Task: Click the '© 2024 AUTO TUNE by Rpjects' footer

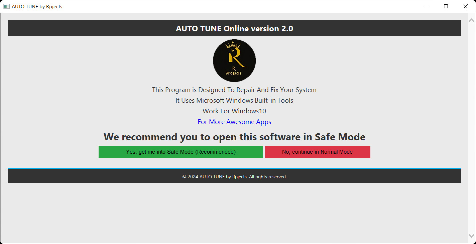Action: [234, 177]
